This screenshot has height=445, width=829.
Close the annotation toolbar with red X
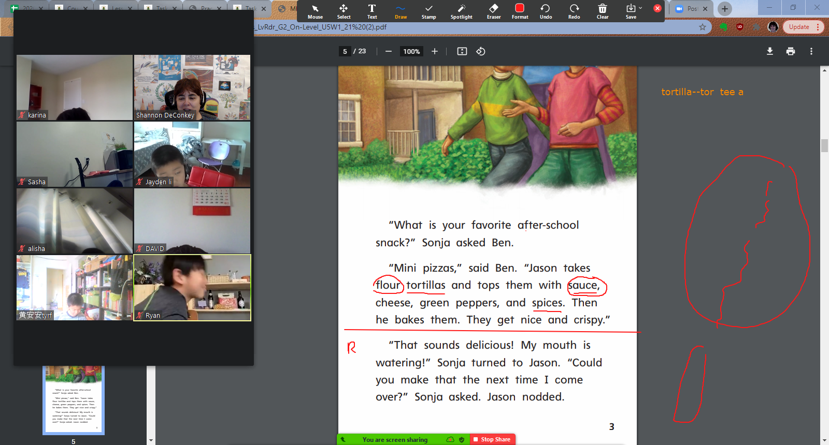[658, 8]
